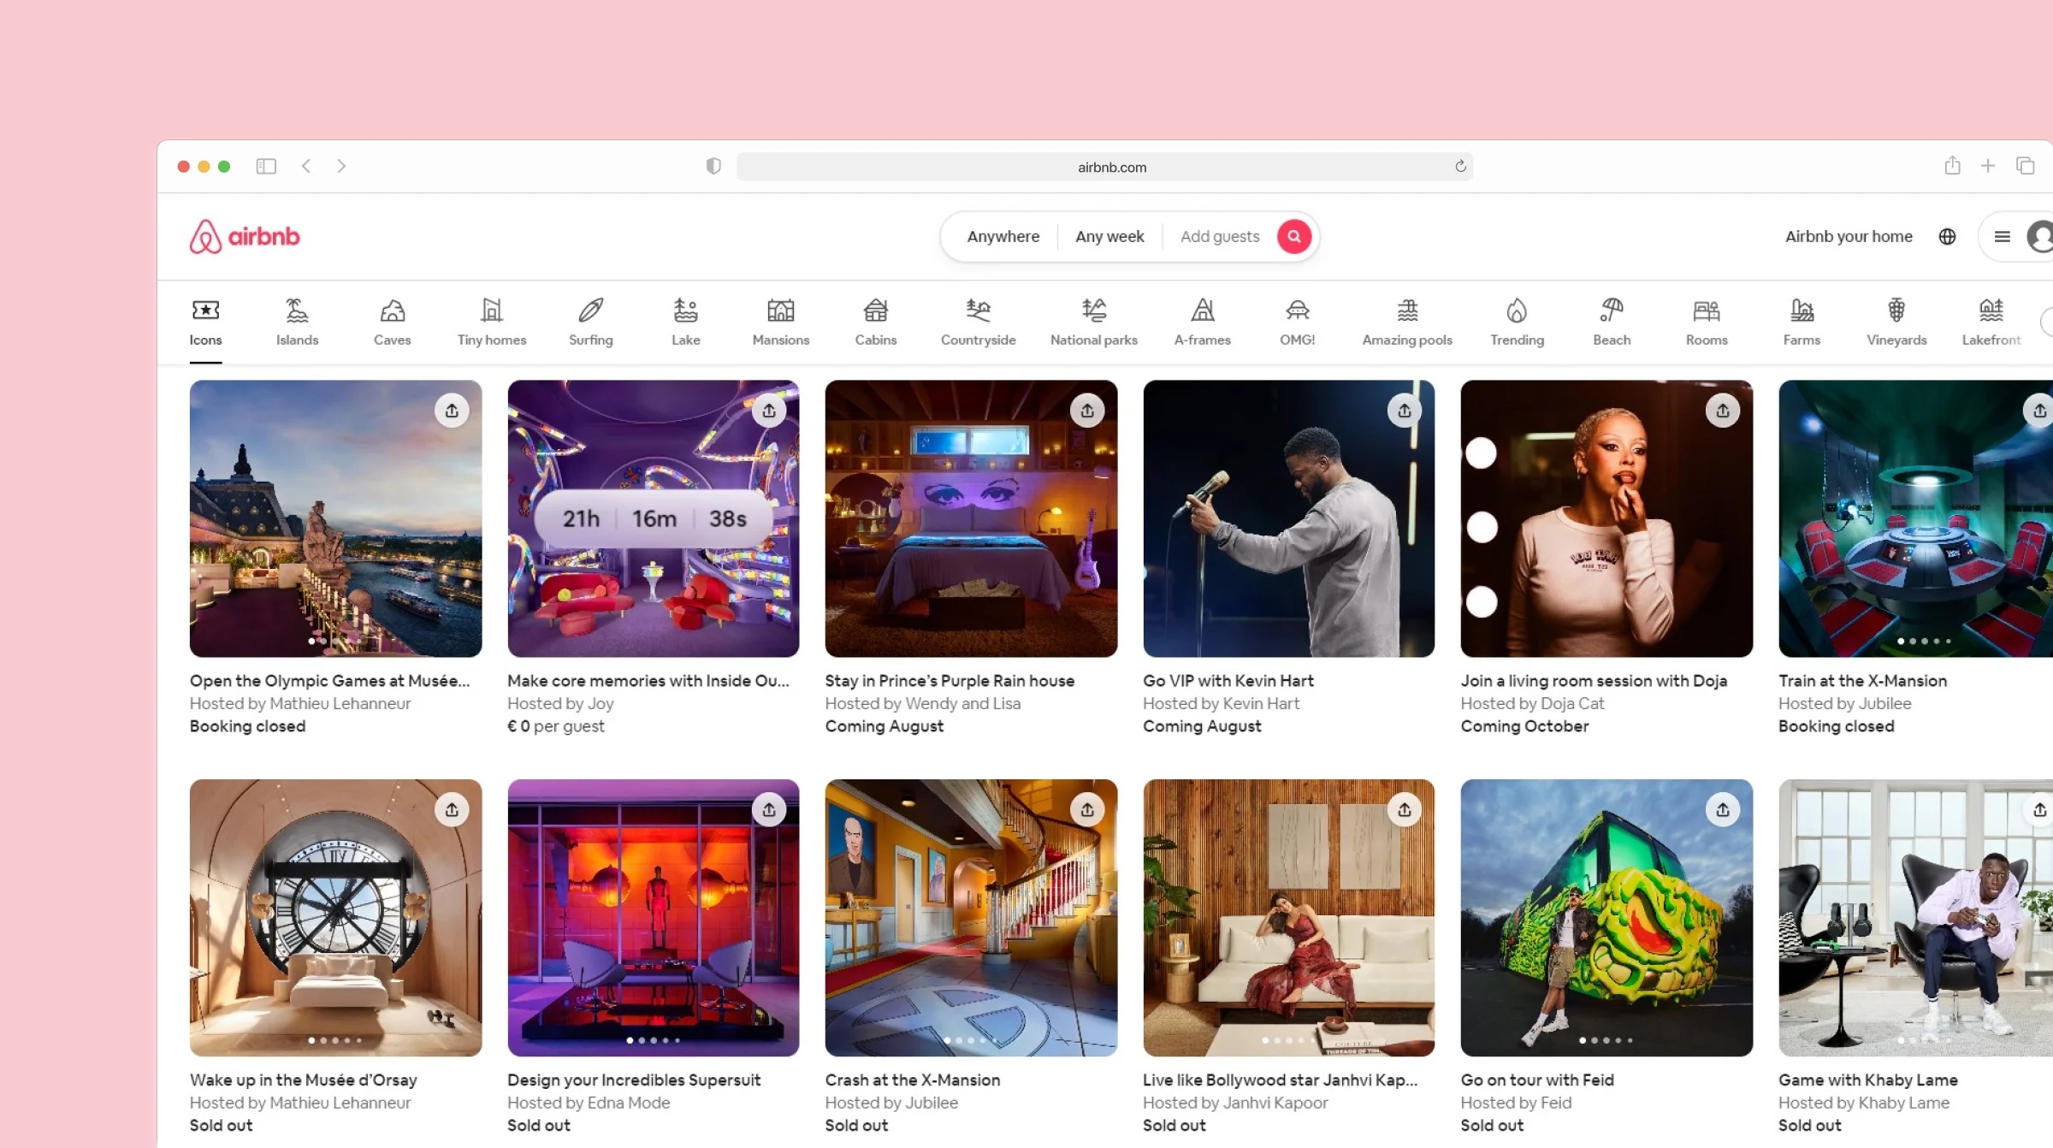Click Add guests in the search bar

[x=1220, y=237]
